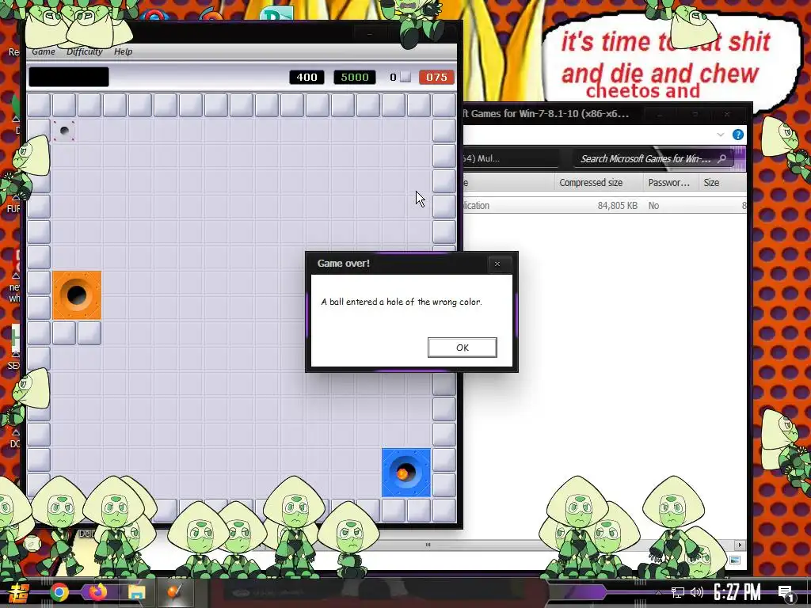This screenshot has height=608, width=811.
Task: Click the orange hole on the board
Action: click(x=77, y=295)
